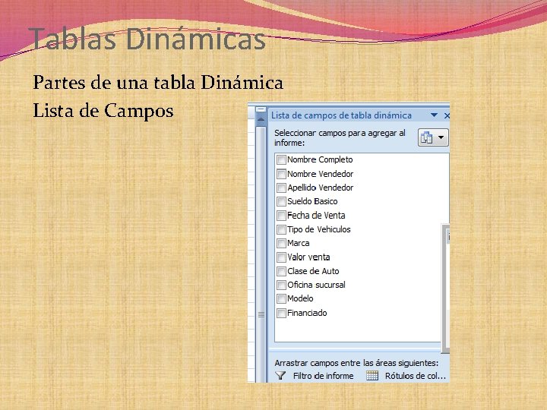Click the Filtro de informe funnel icon
Screen dimensions: 547x410
click(280, 376)
